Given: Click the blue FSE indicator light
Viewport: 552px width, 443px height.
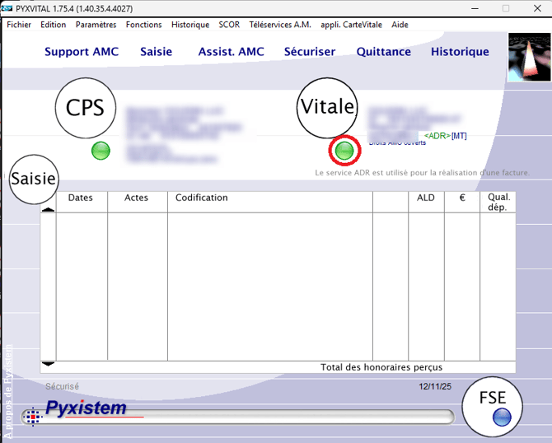Looking at the screenshot, I should click(501, 418).
